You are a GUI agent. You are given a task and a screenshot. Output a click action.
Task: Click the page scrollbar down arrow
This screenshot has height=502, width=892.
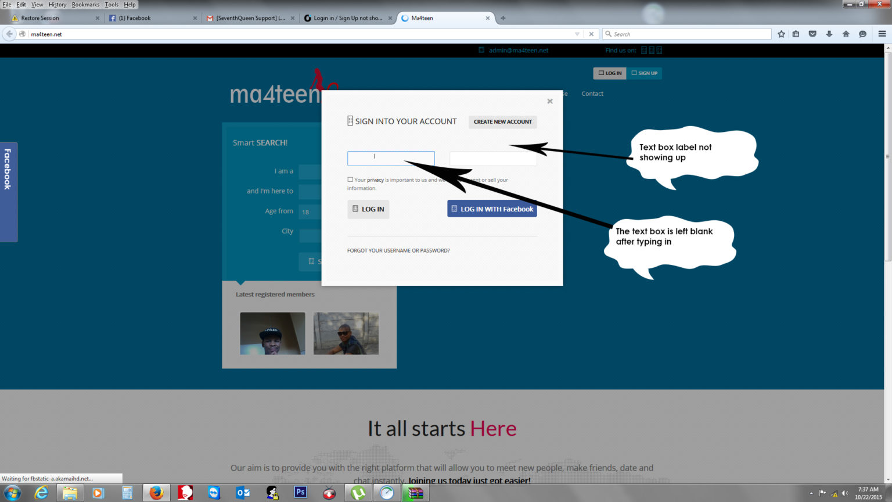point(887,479)
